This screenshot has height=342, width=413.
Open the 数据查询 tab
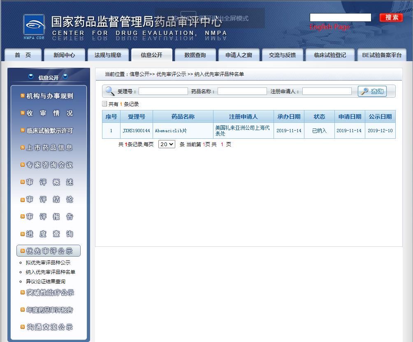tap(195, 55)
